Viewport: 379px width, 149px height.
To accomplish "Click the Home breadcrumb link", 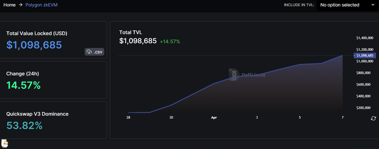I will coord(9,5).
